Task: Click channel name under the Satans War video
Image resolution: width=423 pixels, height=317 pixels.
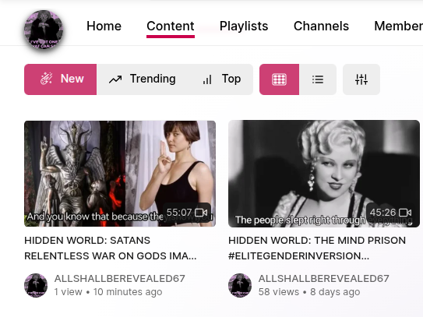Action: pos(120,278)
